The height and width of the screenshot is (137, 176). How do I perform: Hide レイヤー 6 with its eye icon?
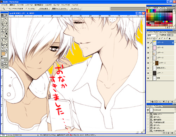(x=148, y=43)
